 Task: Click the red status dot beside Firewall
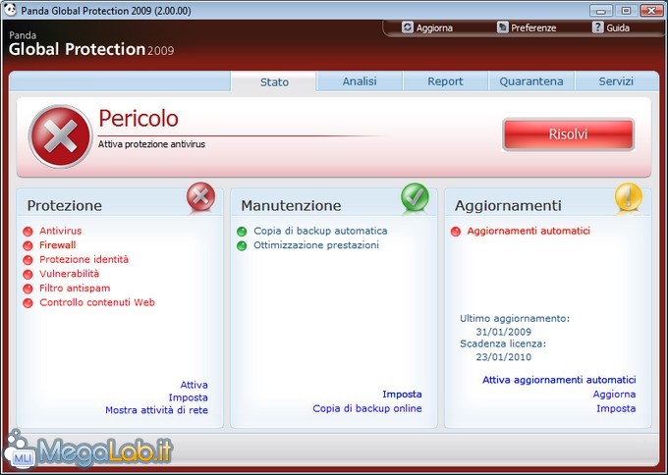[28, 246]
